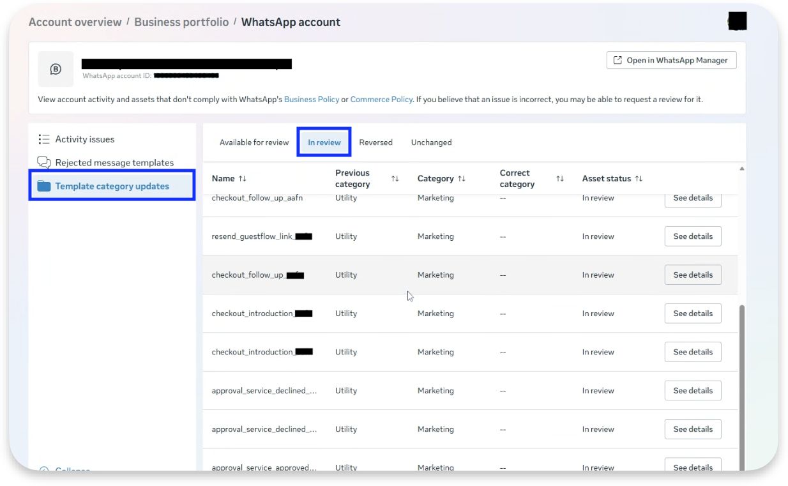The height and width of the screenshot is (486, 788).
Task: Follow the Commerce Policy link
Action: tap(381, 100)
